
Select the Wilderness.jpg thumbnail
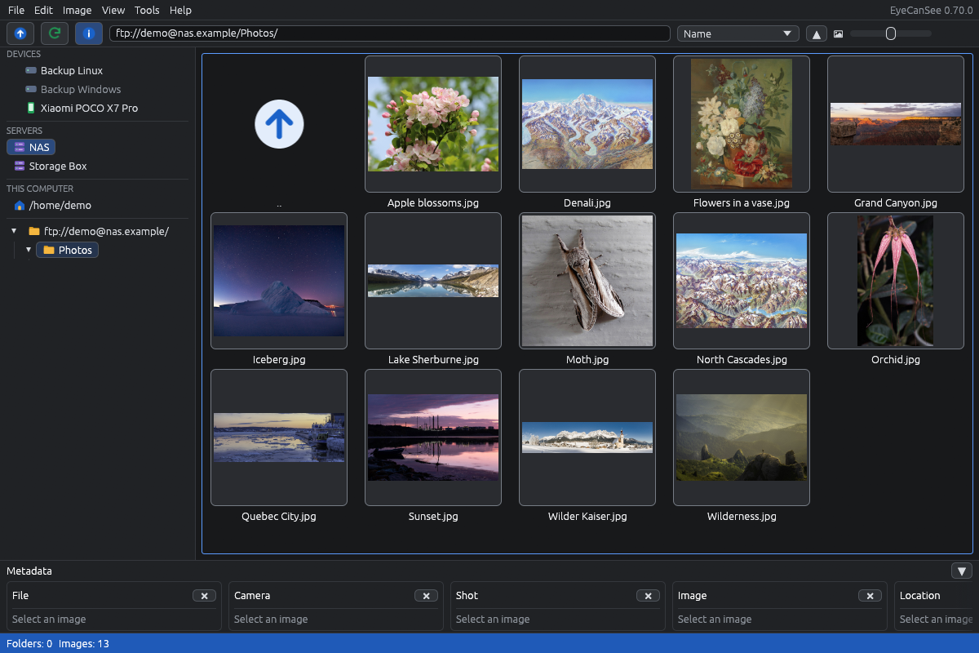point(742,438)
